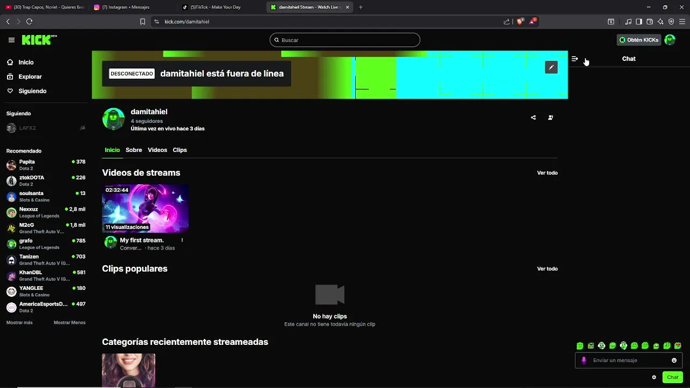Click Mostrar más in the sidebar
Image resolution: width=690 pixels, height=388 pixels.
pos(19,323)
